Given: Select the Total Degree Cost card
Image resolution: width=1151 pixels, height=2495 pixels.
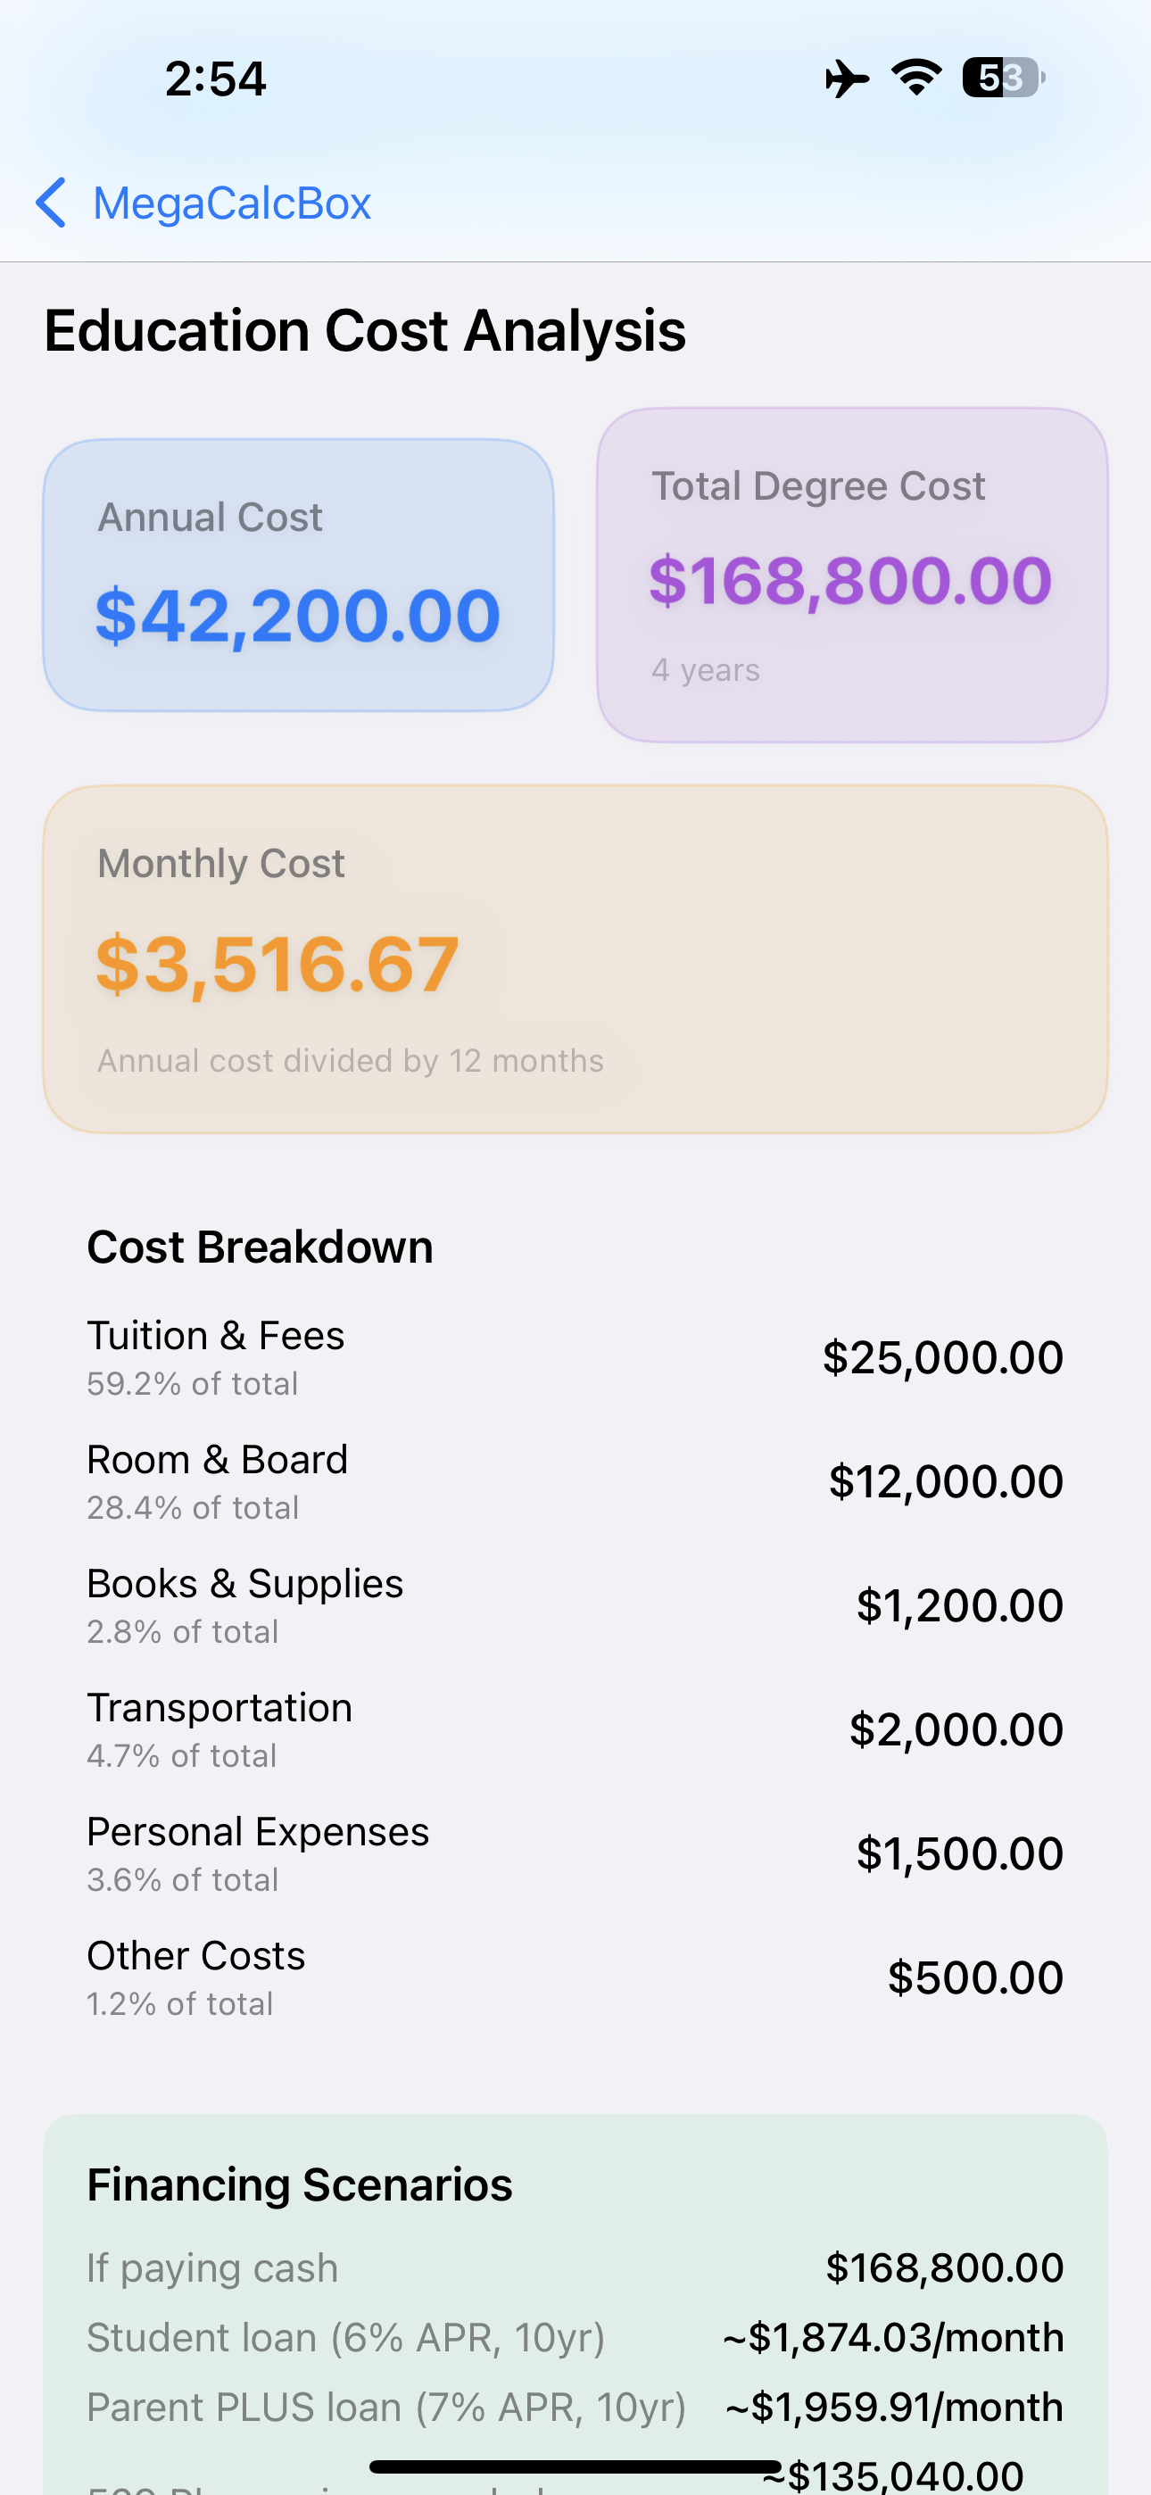Looking at the screenshot, I should tap(851, 576).
